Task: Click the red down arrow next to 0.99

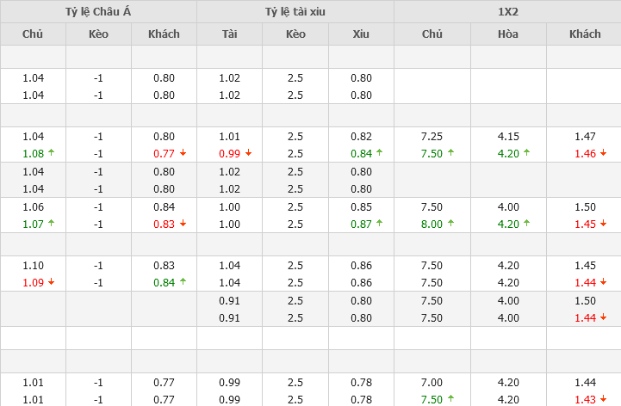Action: pos(247,153)
